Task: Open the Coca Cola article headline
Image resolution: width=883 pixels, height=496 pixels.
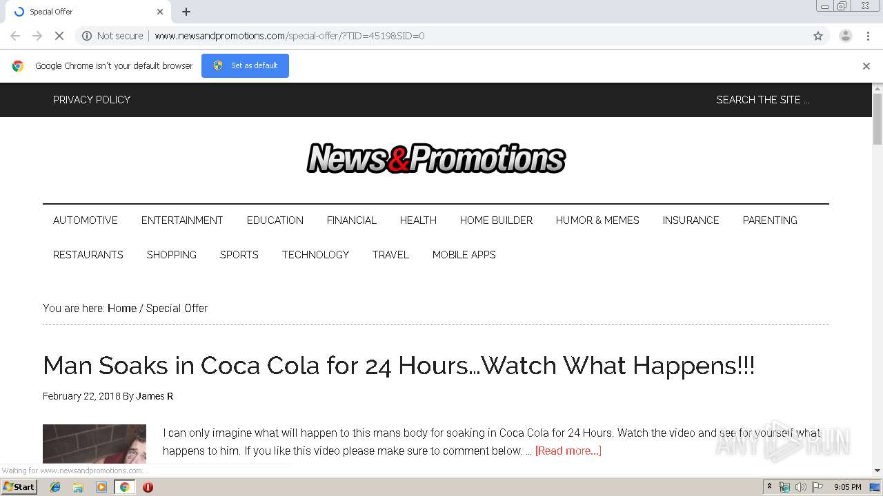Action: point(399,365)
